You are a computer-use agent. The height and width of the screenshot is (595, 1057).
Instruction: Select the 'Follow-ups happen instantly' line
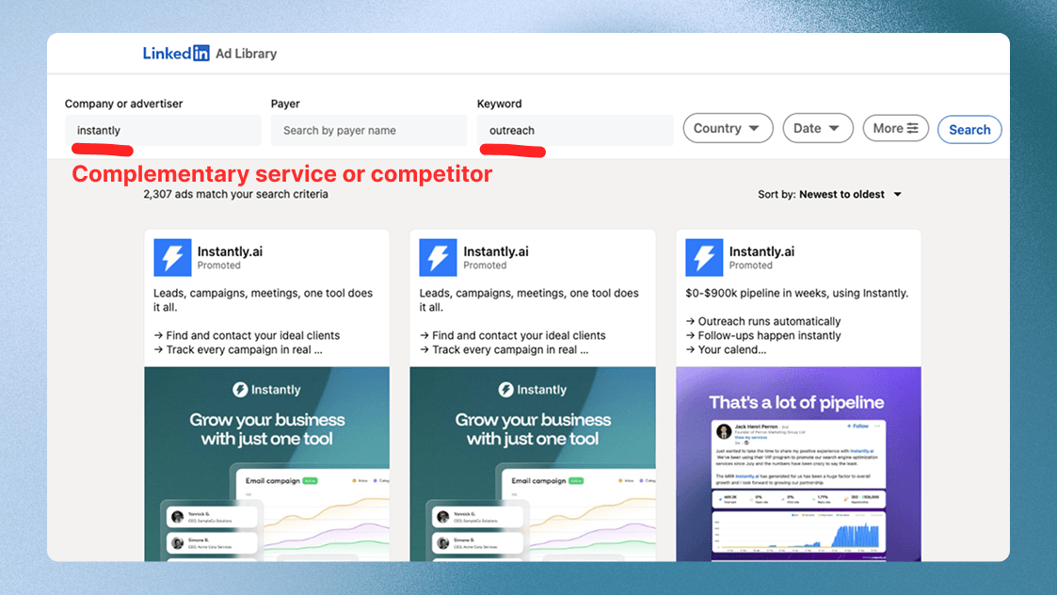point(763,336)
